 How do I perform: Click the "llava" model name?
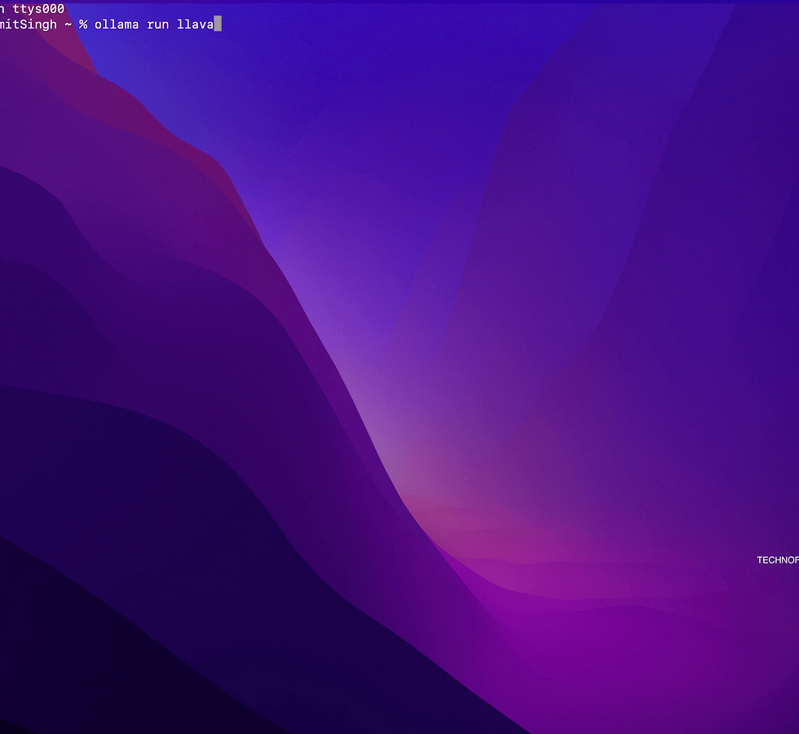195,24
